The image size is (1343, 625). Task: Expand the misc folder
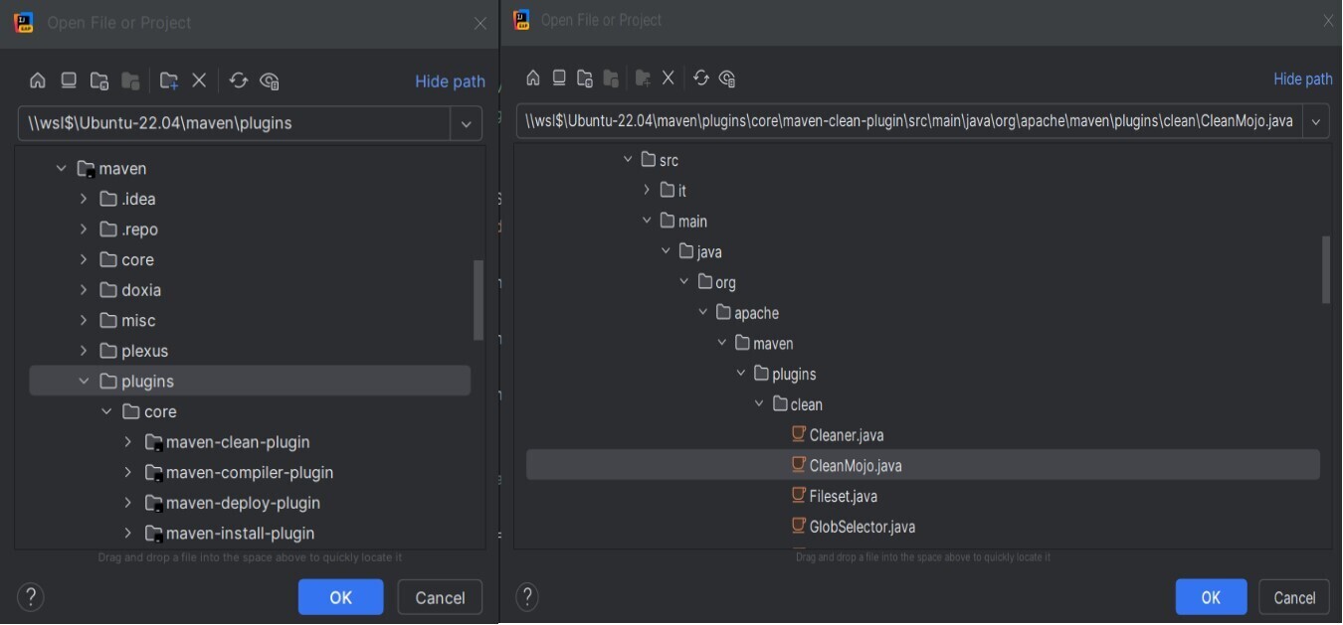point(84,321)
